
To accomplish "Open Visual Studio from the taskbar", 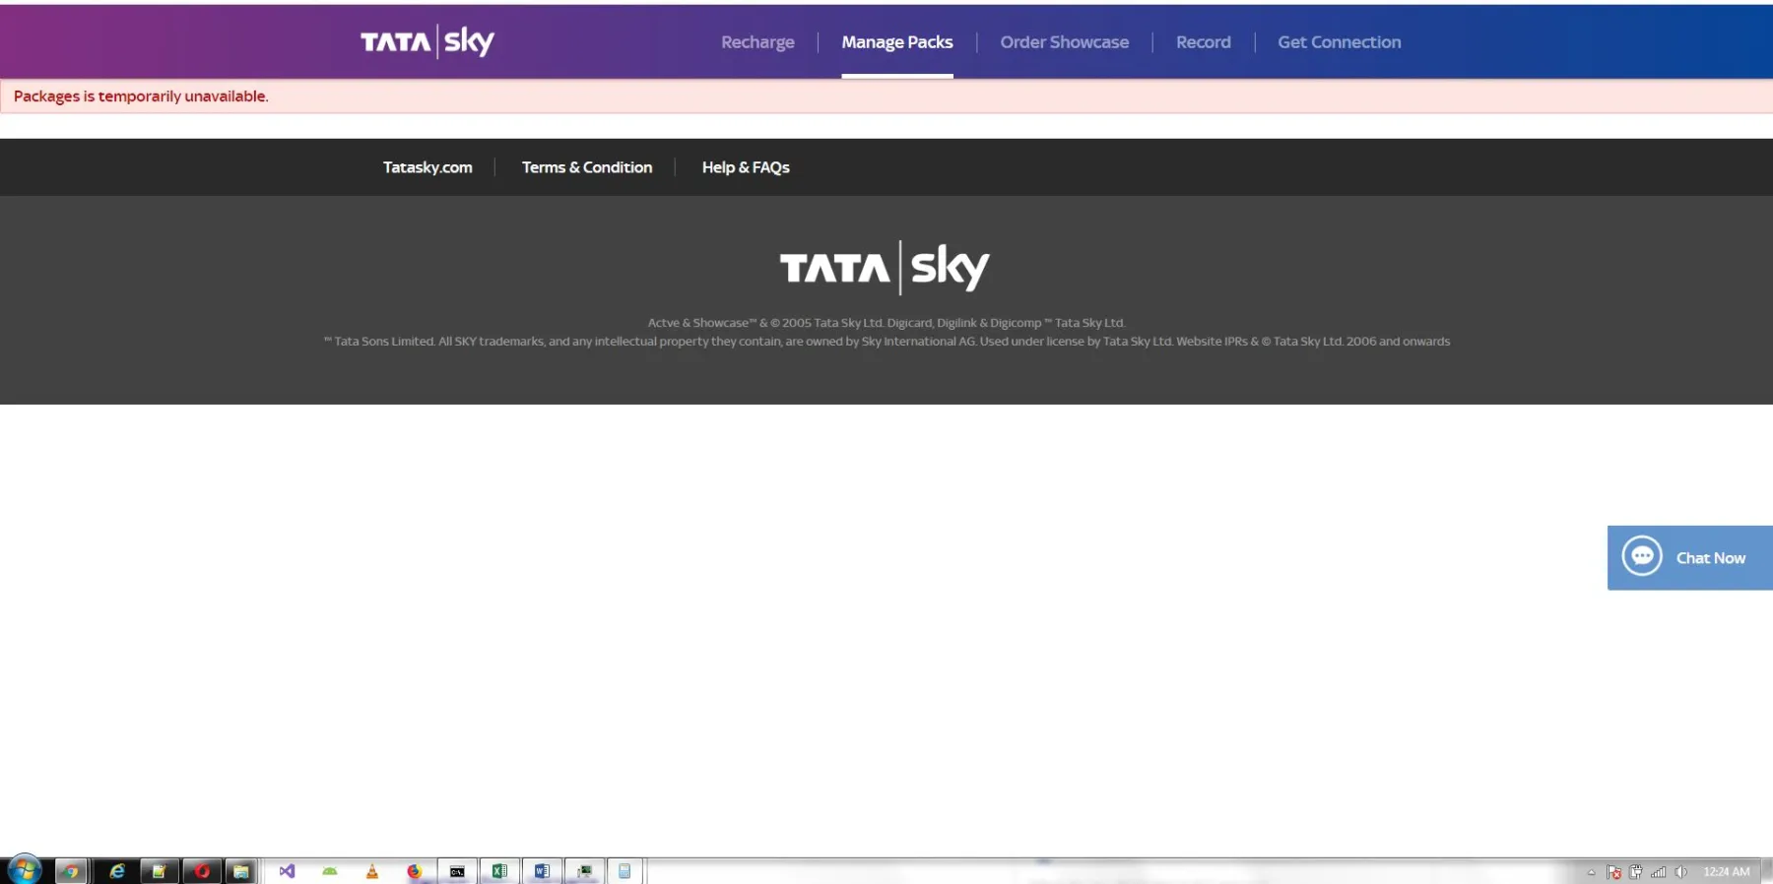I will click(287, 871).
